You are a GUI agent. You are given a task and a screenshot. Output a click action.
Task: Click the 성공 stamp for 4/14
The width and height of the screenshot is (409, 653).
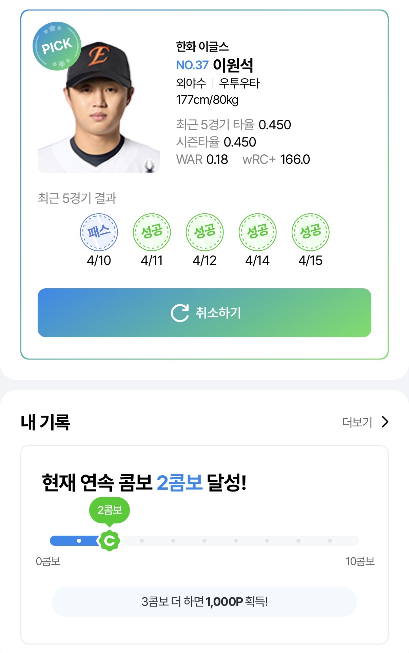[257, 232]
